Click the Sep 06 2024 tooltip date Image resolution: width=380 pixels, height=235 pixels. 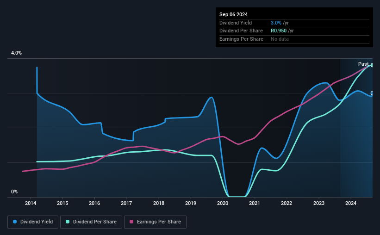[x=234, y=14]
